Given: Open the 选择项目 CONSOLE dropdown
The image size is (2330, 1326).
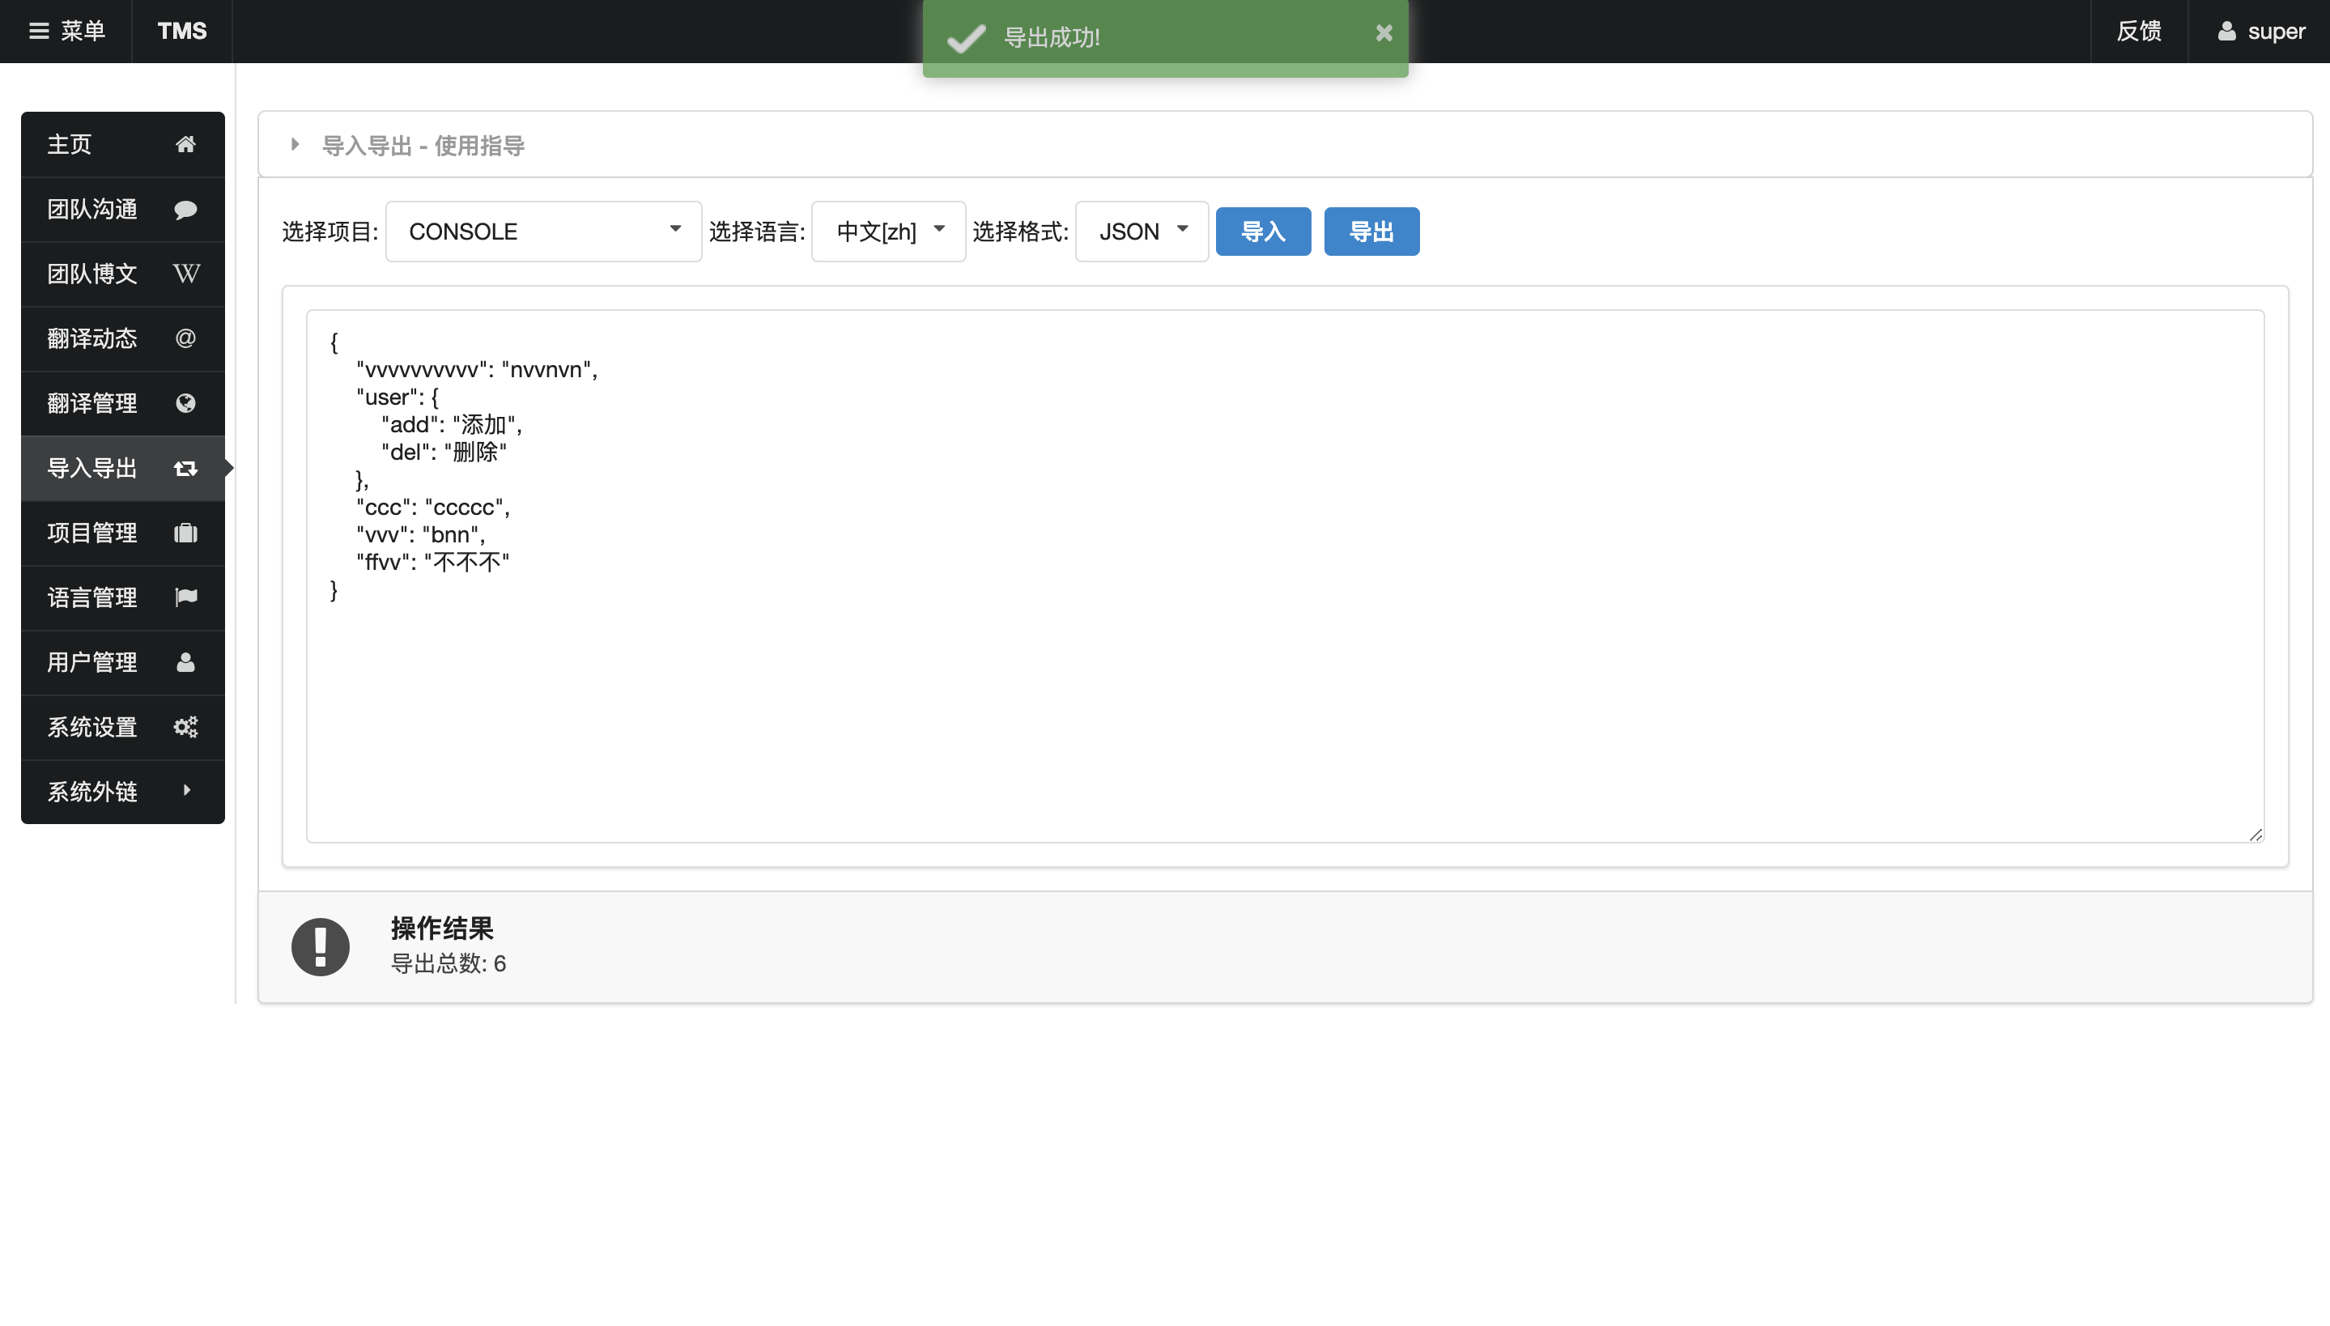Looking at the screenshot, I should (x=544, y=232).
